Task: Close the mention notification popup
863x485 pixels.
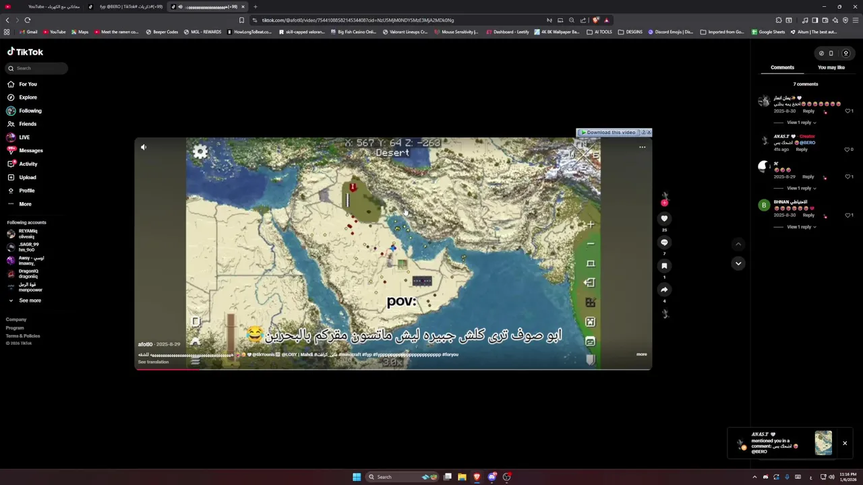Action: 844,443
